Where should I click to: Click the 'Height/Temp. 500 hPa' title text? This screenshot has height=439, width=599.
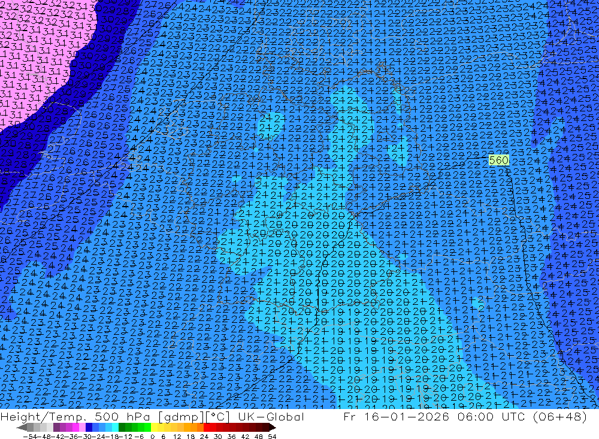coord(76,416)
